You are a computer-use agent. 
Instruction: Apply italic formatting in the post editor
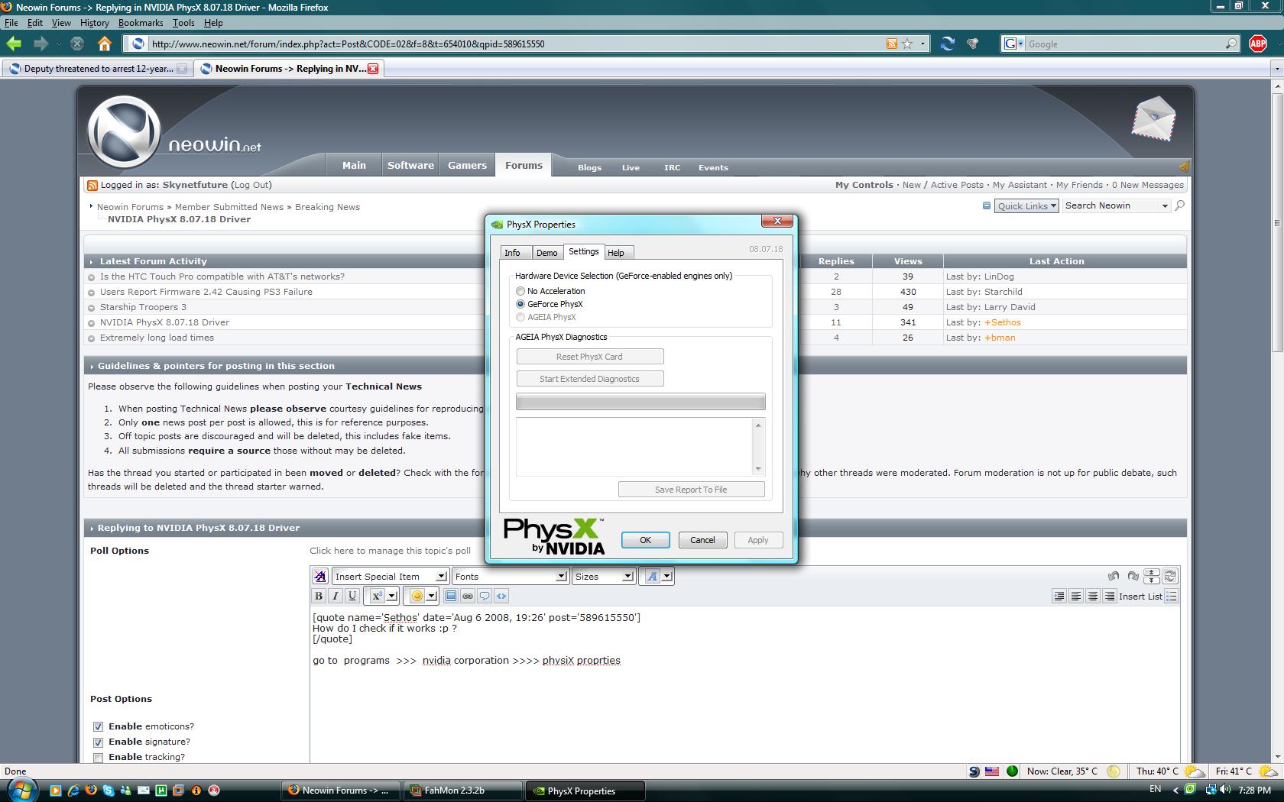(x=335, y=597)
